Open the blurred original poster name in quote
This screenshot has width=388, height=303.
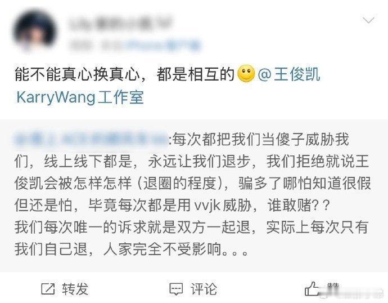(91, 139)
